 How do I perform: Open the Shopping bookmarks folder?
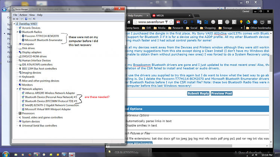click(208, 28)
